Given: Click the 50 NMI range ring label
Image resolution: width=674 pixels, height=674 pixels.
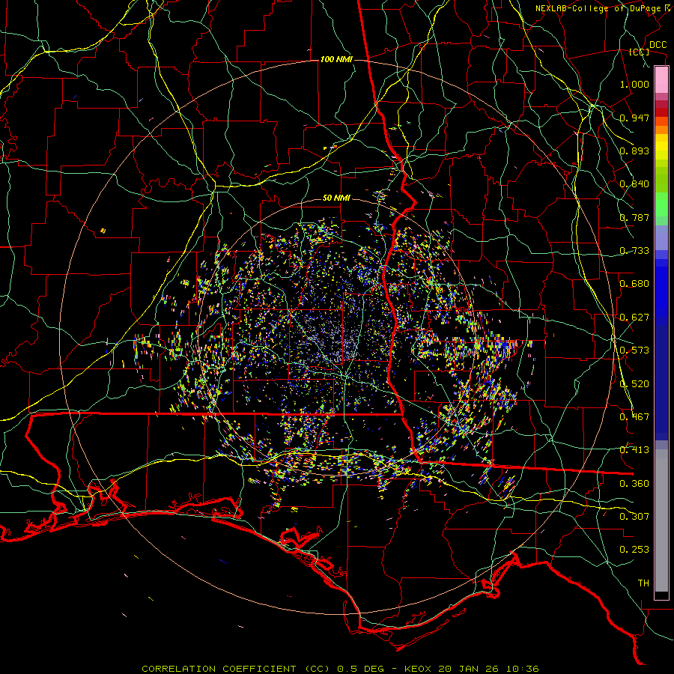Looking at the screenshot, I should pos(336,198).
